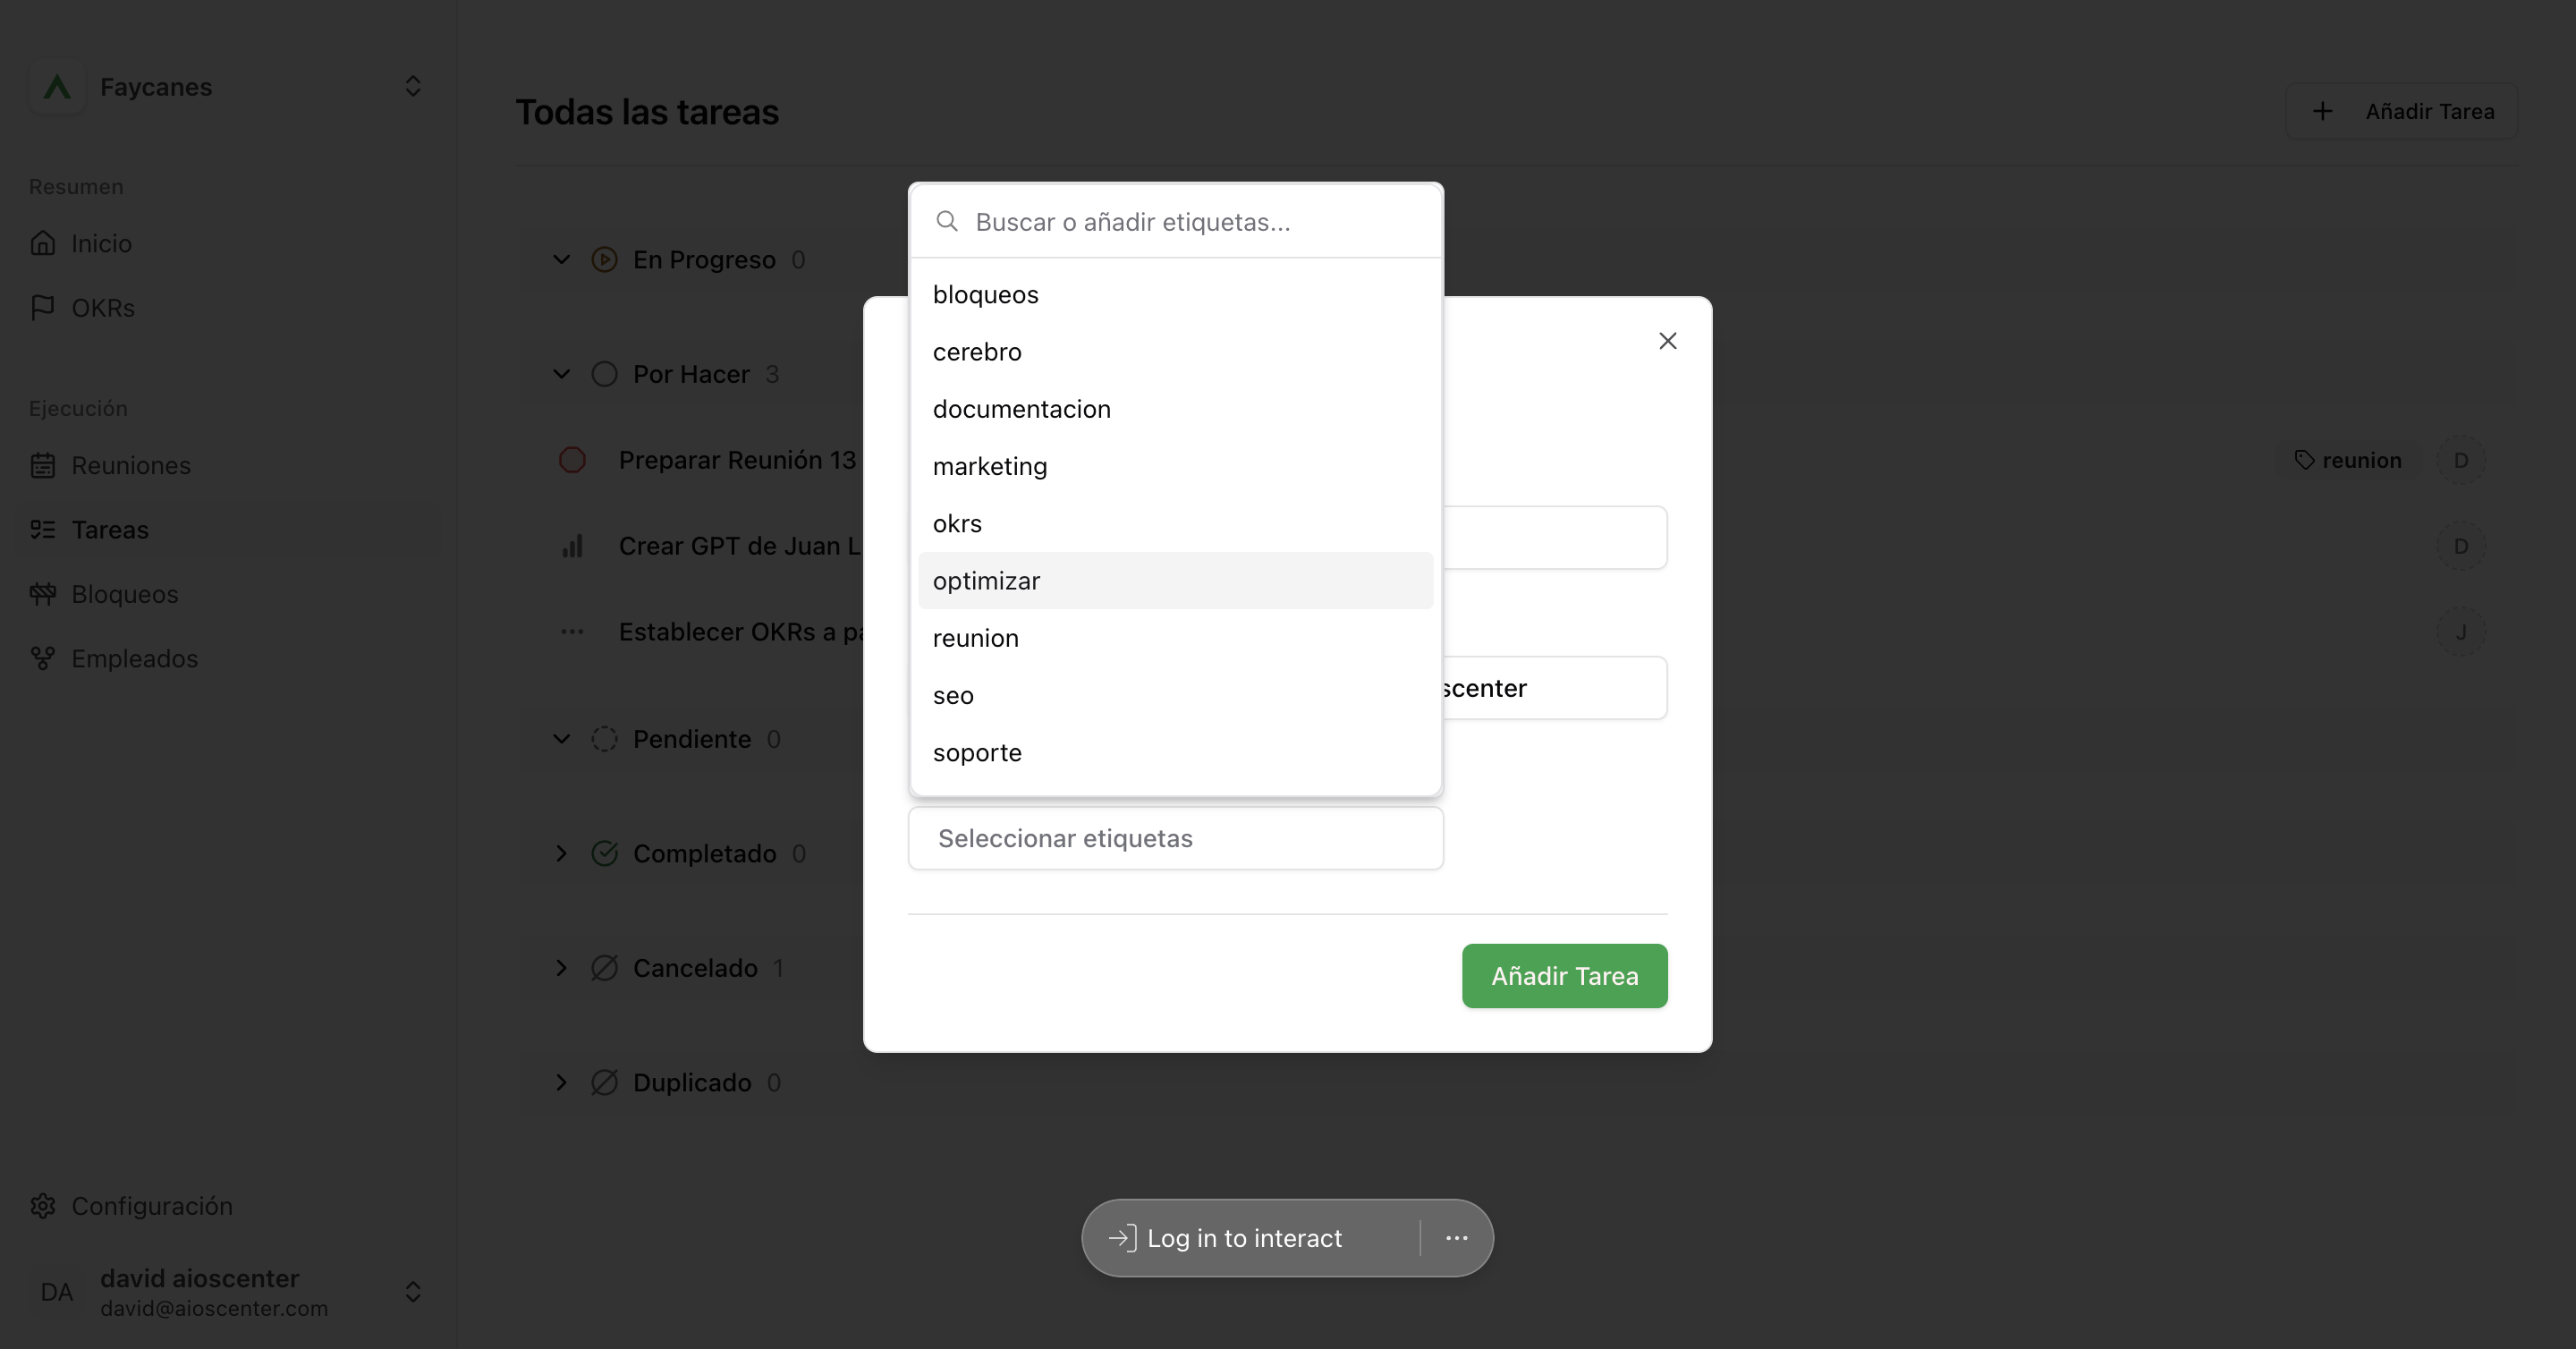
Task: Click the DA user avatar
Action: [x=57, y=1292]
